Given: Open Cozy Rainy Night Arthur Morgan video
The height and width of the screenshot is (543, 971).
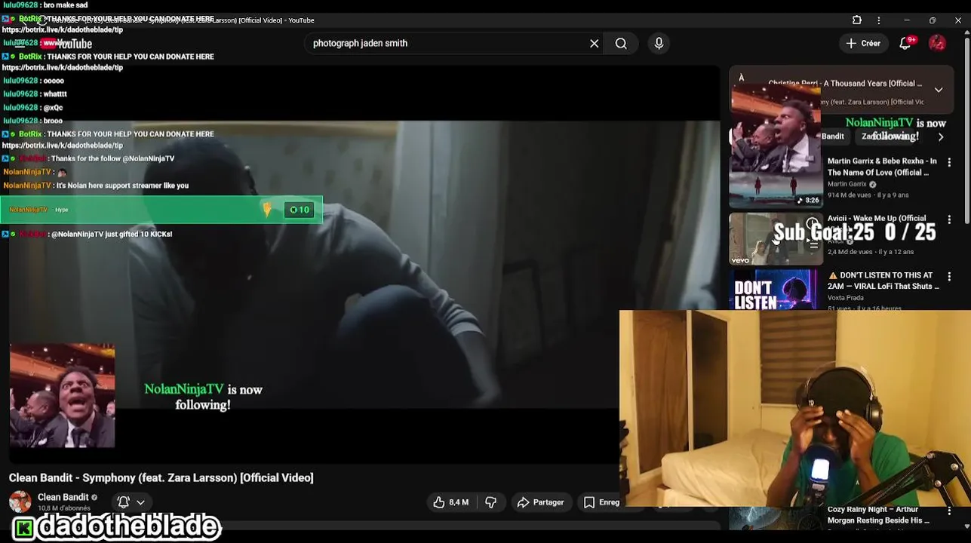Looking at the screenshot, I should point(878,515).
